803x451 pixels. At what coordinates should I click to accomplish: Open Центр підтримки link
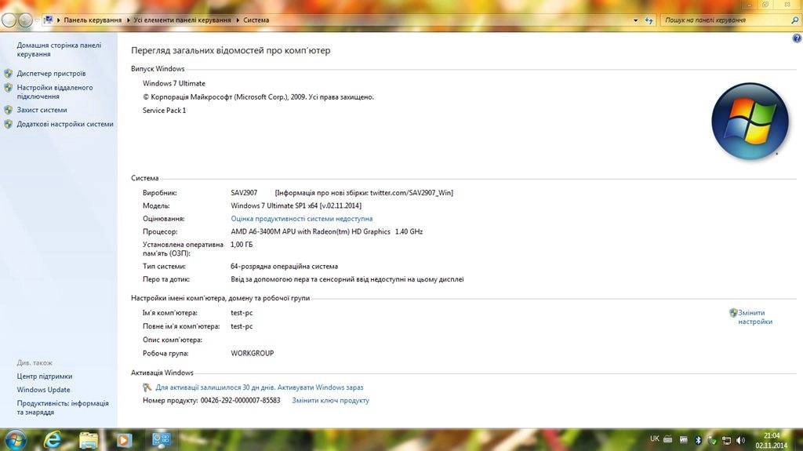point(45,376)
